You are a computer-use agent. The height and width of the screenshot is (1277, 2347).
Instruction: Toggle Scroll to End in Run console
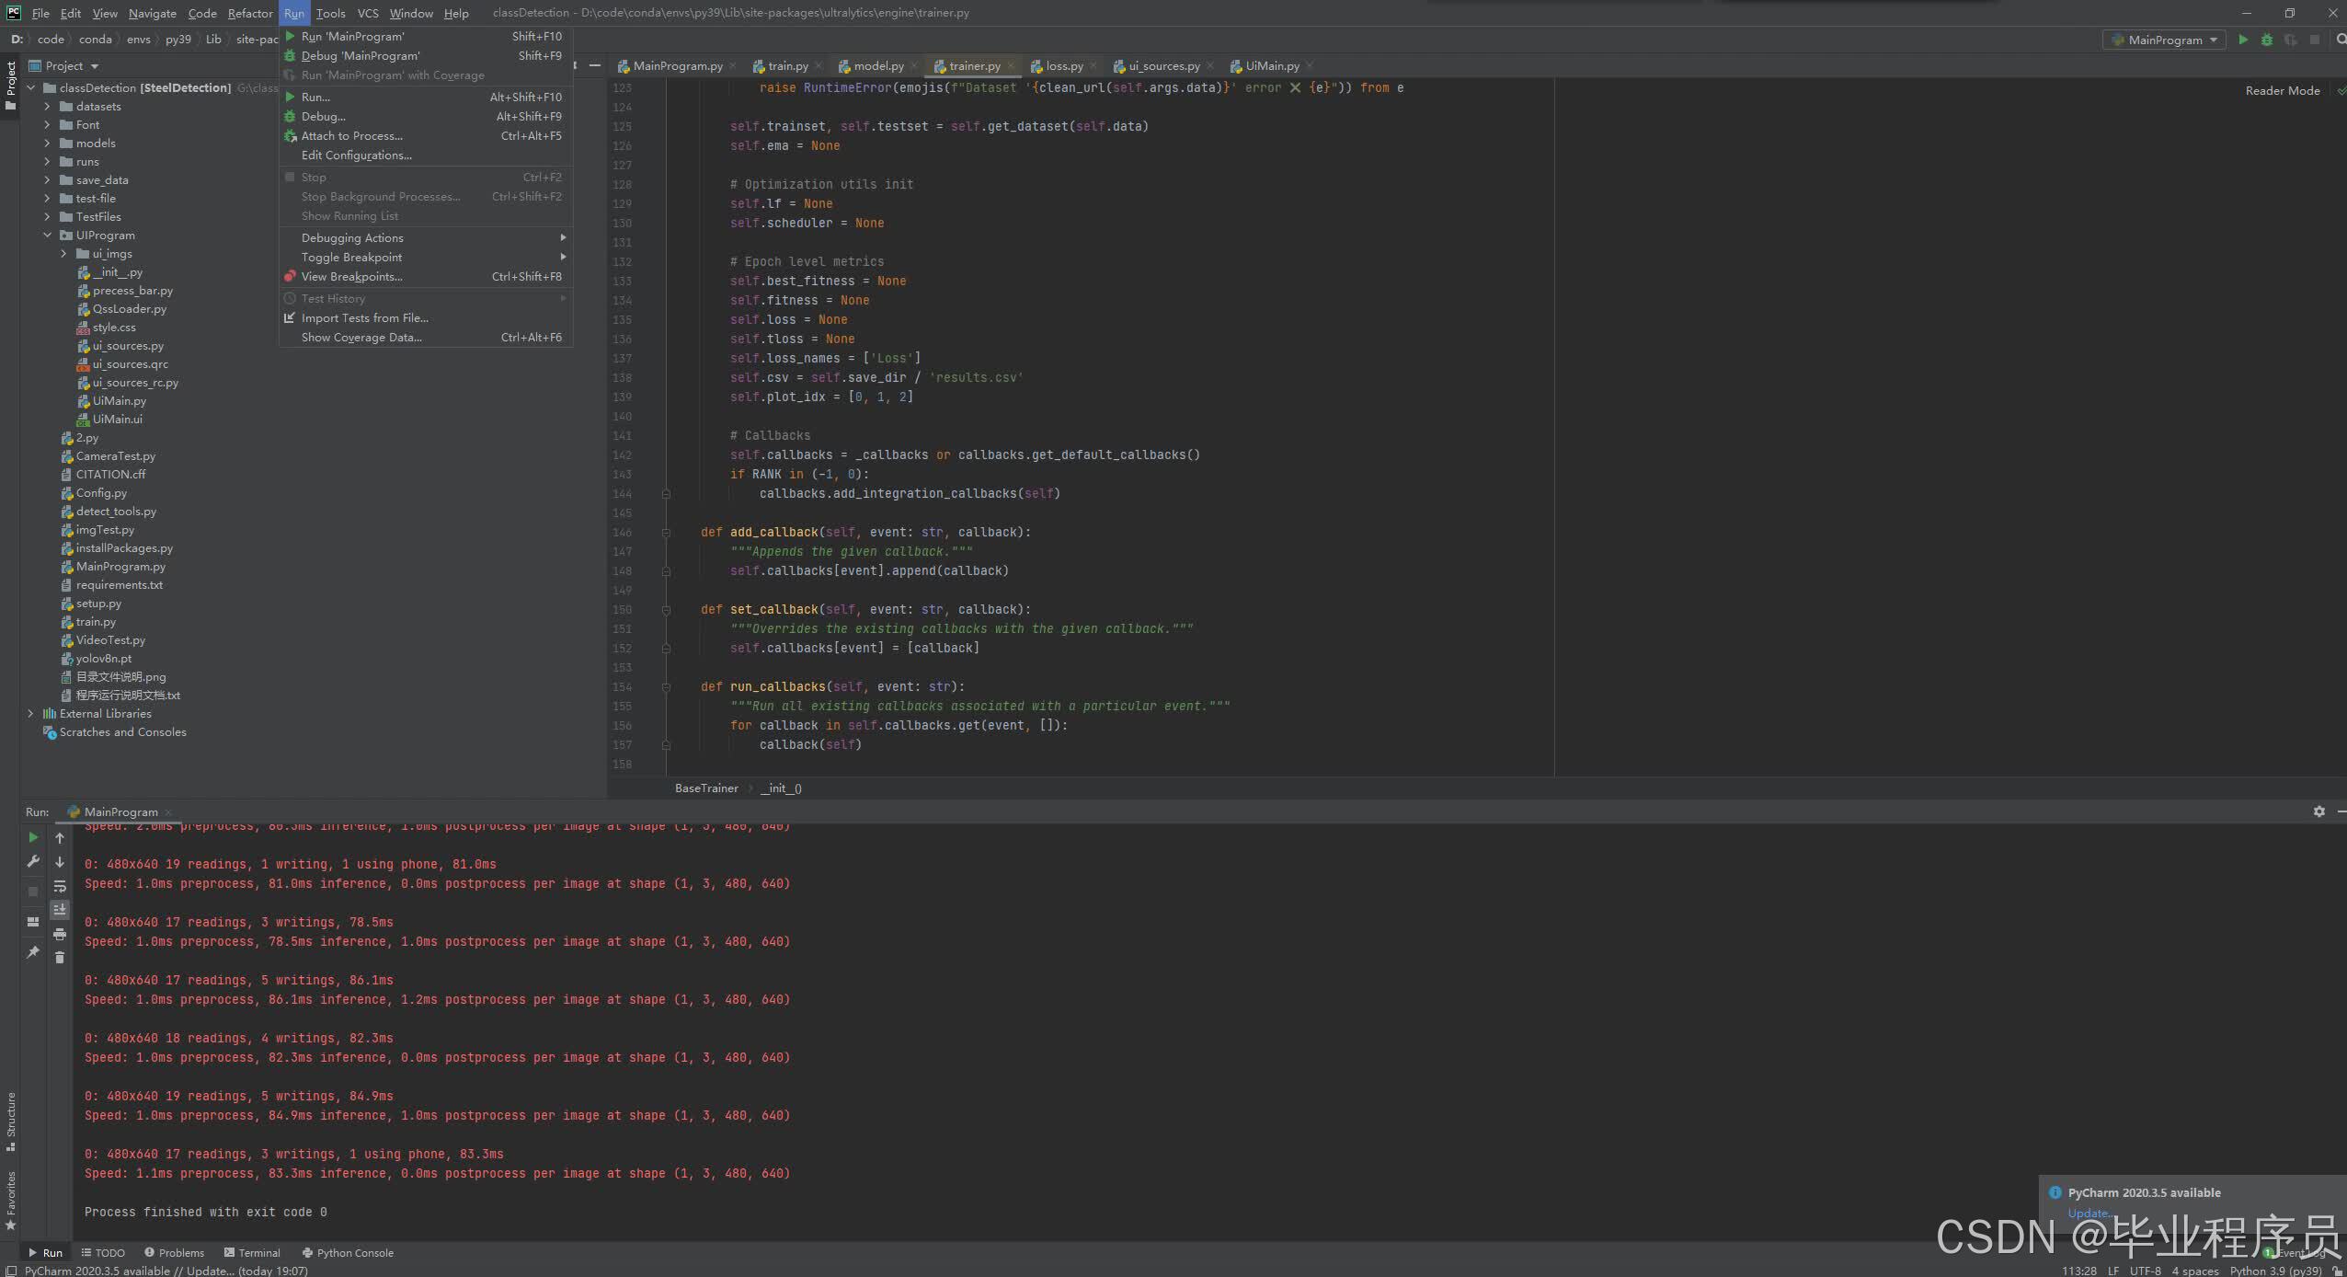[60, 909]
